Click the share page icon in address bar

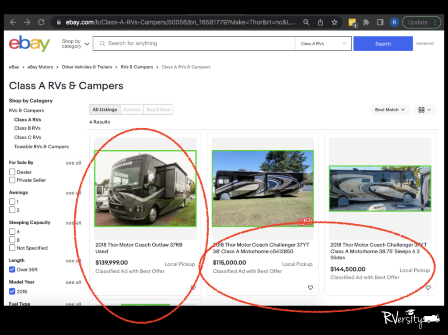[321, 22]
